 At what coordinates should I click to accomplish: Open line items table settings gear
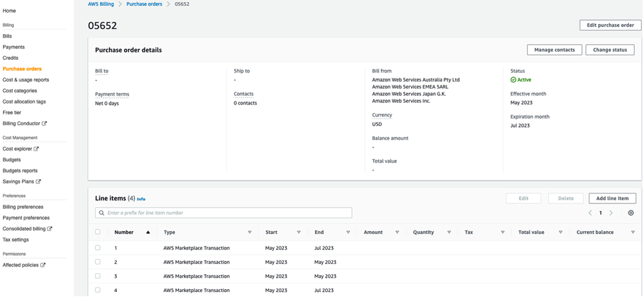click(631, 213)
